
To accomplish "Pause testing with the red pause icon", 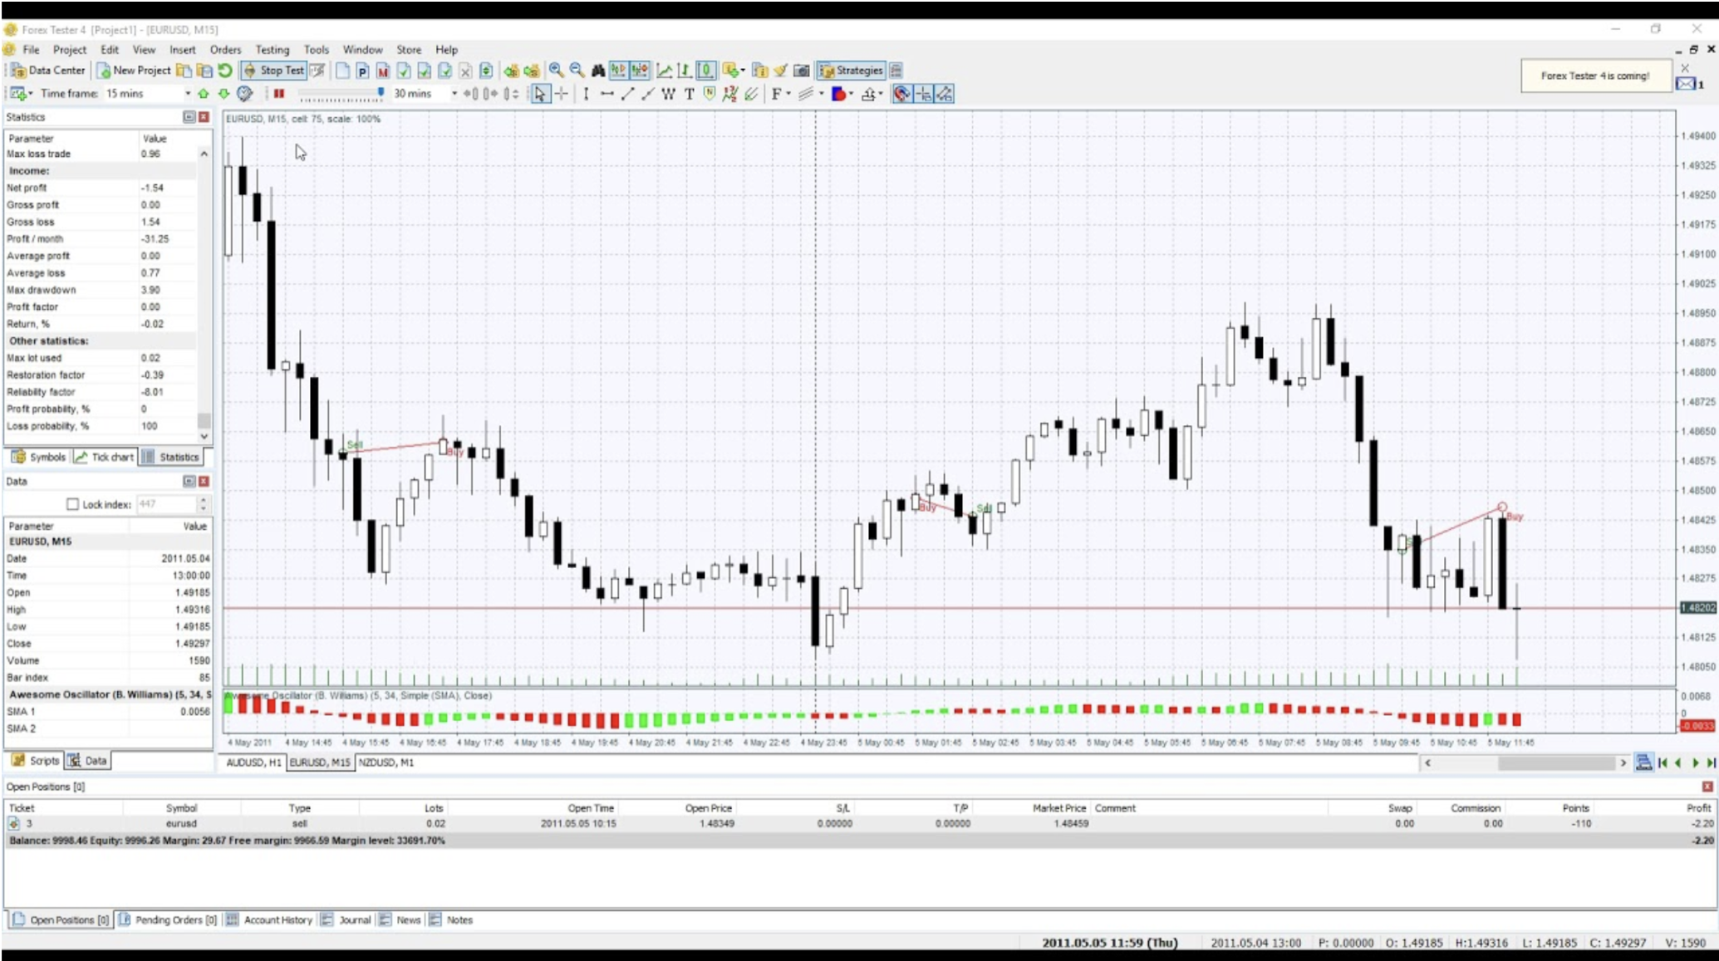I will 278,94.
